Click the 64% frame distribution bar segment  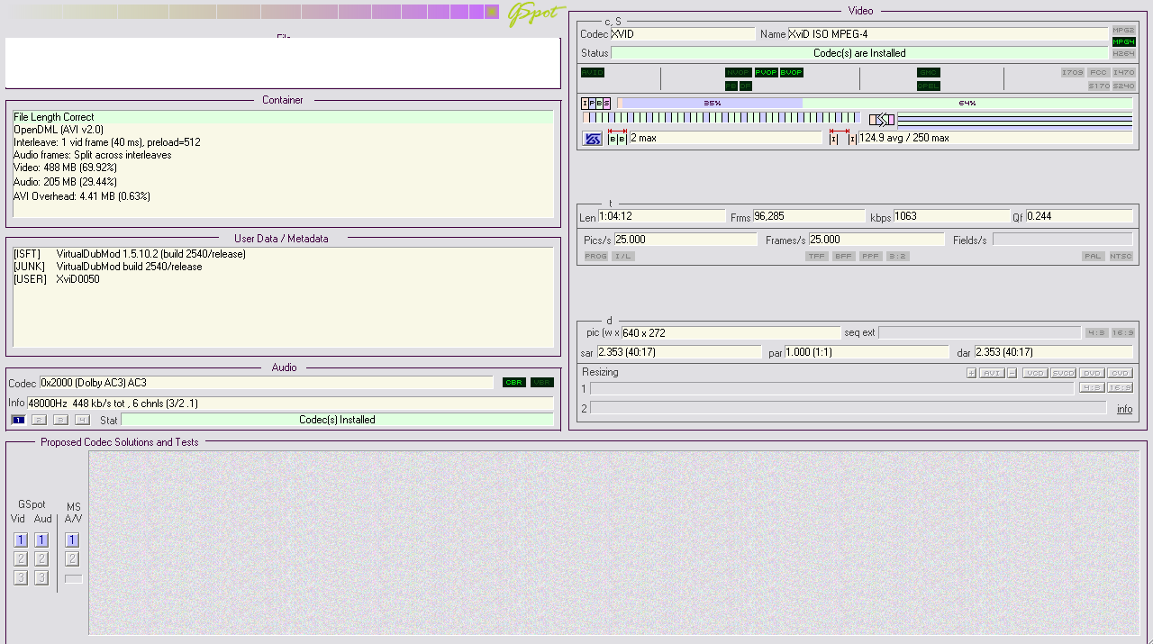(x=967, y=104)
